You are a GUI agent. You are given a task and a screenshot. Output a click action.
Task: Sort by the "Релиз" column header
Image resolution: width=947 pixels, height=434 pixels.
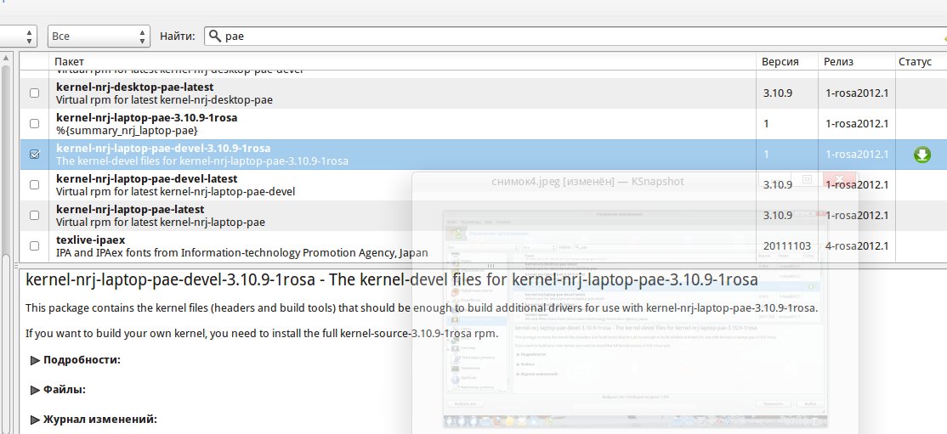coord(856,61)
